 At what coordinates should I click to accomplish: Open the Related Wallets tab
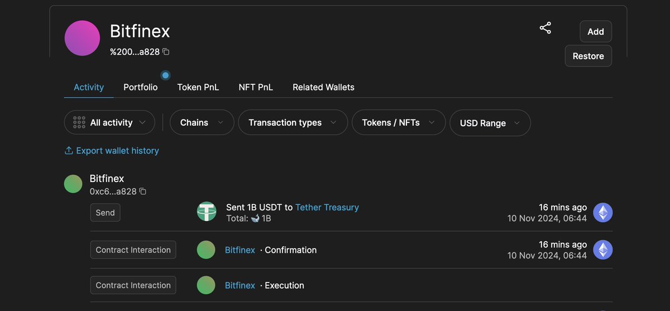click(x=323, y=87)
